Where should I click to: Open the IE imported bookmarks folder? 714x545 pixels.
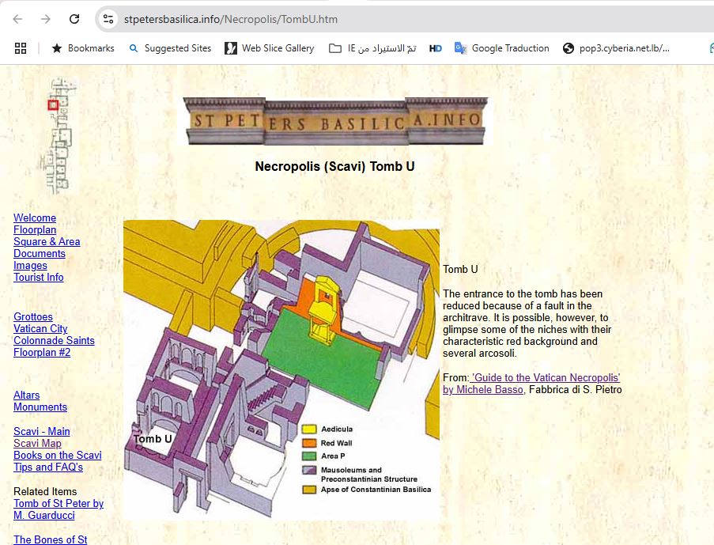pos(372,48)
